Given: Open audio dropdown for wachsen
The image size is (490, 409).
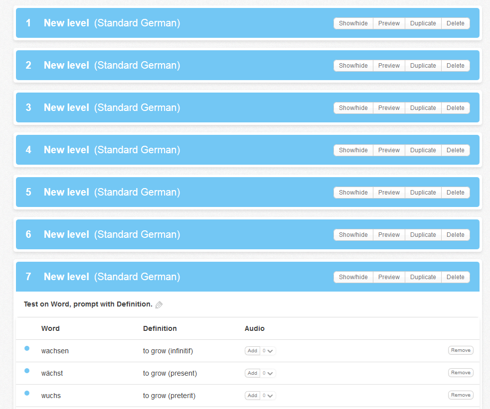Looking at the screenshot, I should tap(268, 351).
